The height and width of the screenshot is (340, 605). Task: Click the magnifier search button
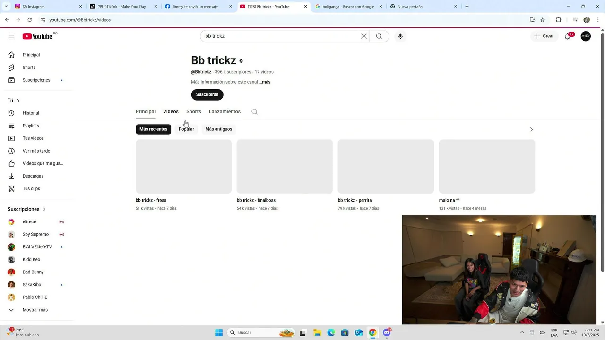click(379, 36)
